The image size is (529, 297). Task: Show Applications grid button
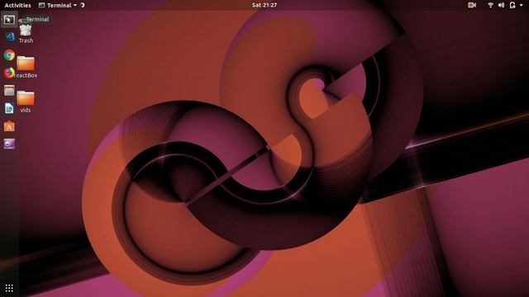click(x=9, y=288)
